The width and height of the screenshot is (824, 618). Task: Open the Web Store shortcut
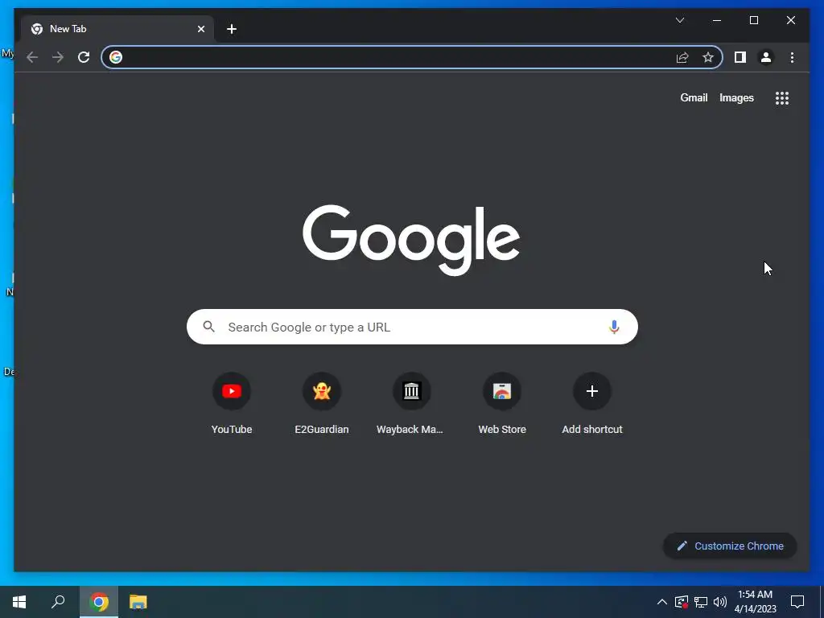pos(502,404)
